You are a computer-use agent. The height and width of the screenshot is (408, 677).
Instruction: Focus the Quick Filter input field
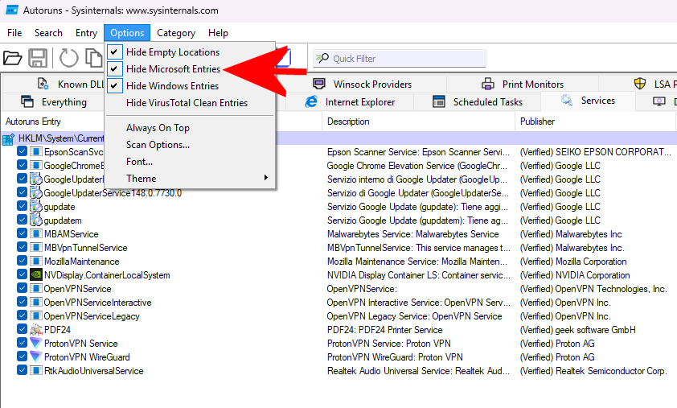(x=400, y=59)
